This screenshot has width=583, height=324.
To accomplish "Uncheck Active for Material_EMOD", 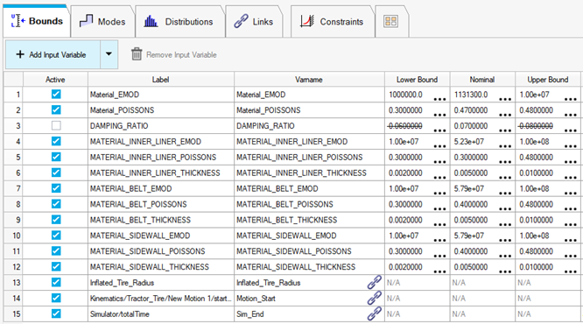I will point(56,94).
